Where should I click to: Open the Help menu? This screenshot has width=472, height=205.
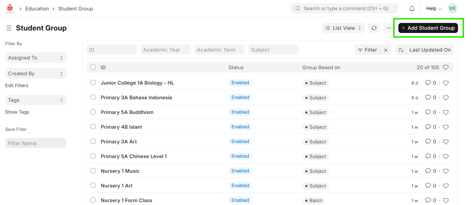tap(434, 9)
